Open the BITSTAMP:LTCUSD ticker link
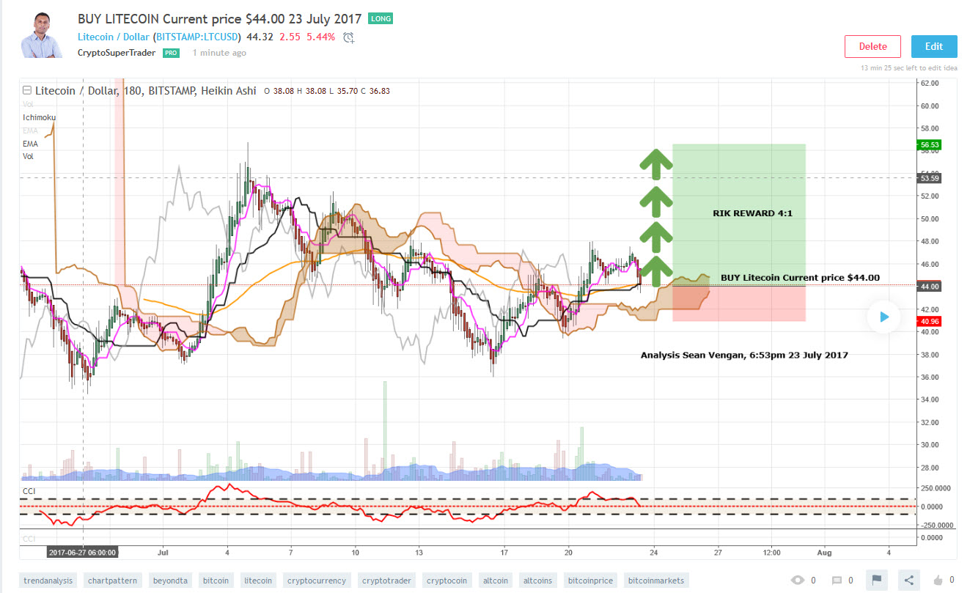The width and height of the screenshot is (970, 593). (199, 37)
